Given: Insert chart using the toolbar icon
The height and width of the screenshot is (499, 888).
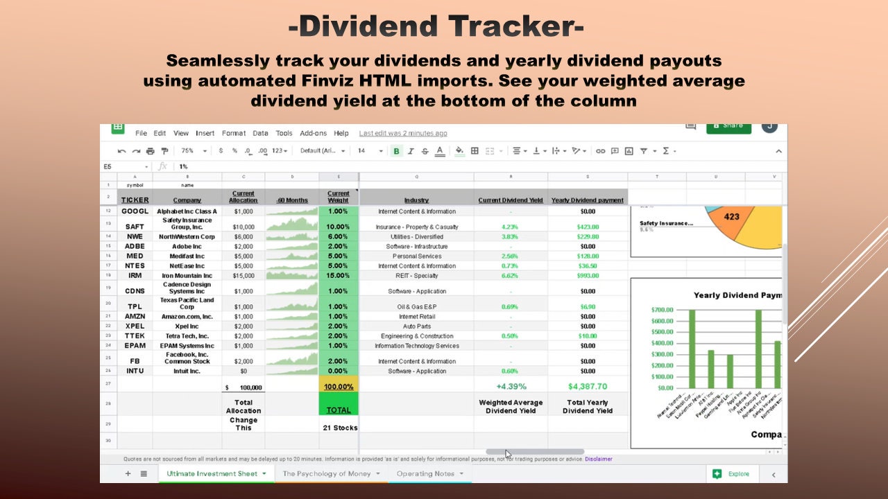Looking at the screenshot, I should pos(629,151).
